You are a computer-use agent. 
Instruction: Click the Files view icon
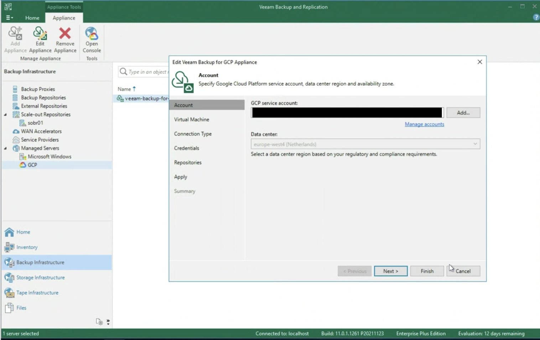pyautogui.click(x=9, y=308)
